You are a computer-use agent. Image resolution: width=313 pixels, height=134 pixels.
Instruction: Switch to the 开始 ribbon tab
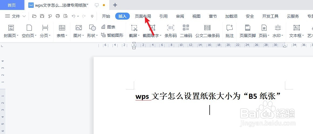(106, 16)
